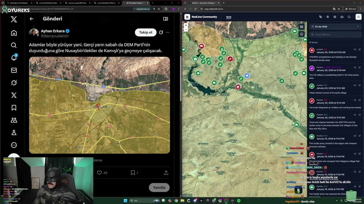364x204 pixels.
Task: Click blue megaphone marker on map
Action: coord(247,76)
